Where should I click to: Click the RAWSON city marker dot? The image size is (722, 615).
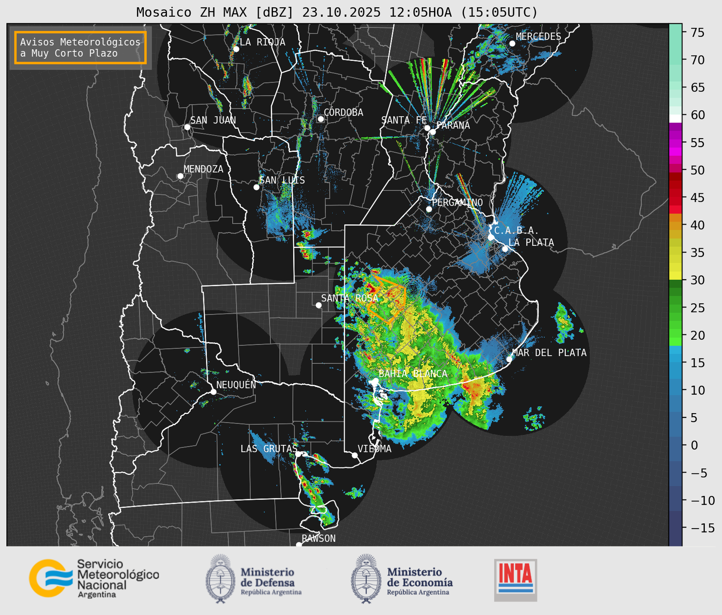pyautogui.click(x=299, y=544)
